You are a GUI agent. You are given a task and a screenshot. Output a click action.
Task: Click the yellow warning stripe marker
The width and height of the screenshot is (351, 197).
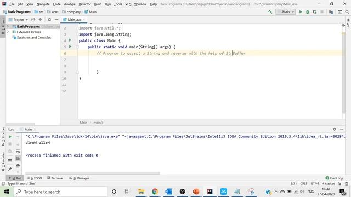(x=343, y=33)
